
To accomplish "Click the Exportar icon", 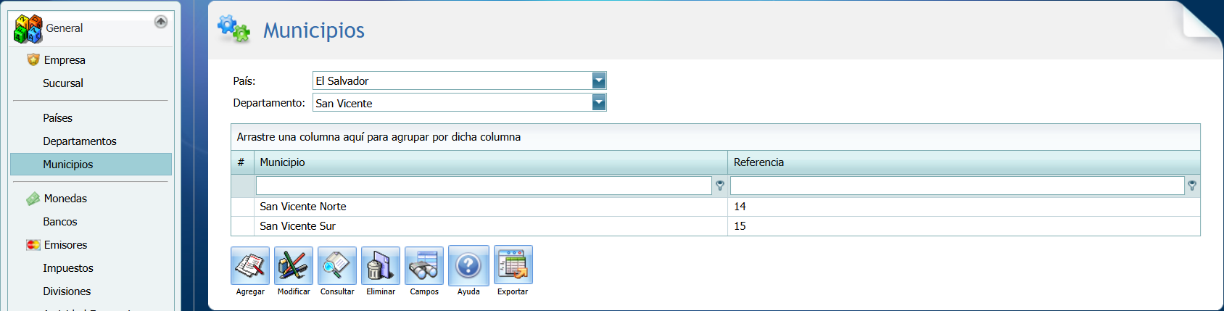I will [x=513, y=266].
